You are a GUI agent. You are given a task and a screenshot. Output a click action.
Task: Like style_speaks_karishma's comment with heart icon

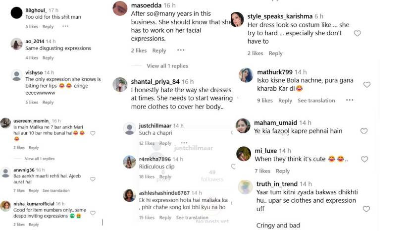[358, 33]
